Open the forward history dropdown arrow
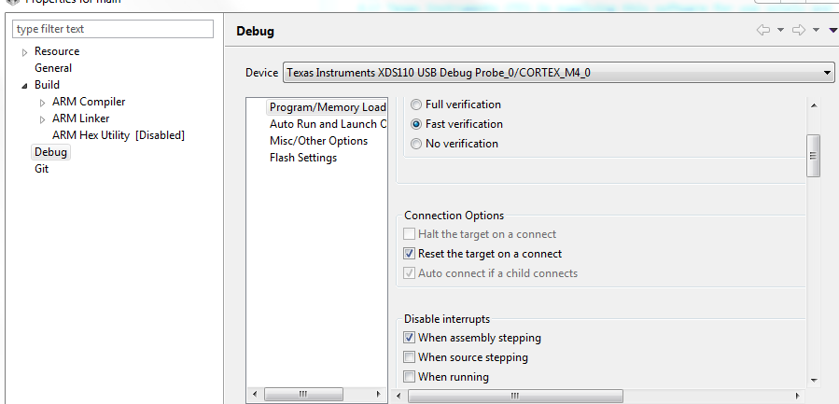The width and height of the screenshot is (839, 404). click(x=816, y=31)
